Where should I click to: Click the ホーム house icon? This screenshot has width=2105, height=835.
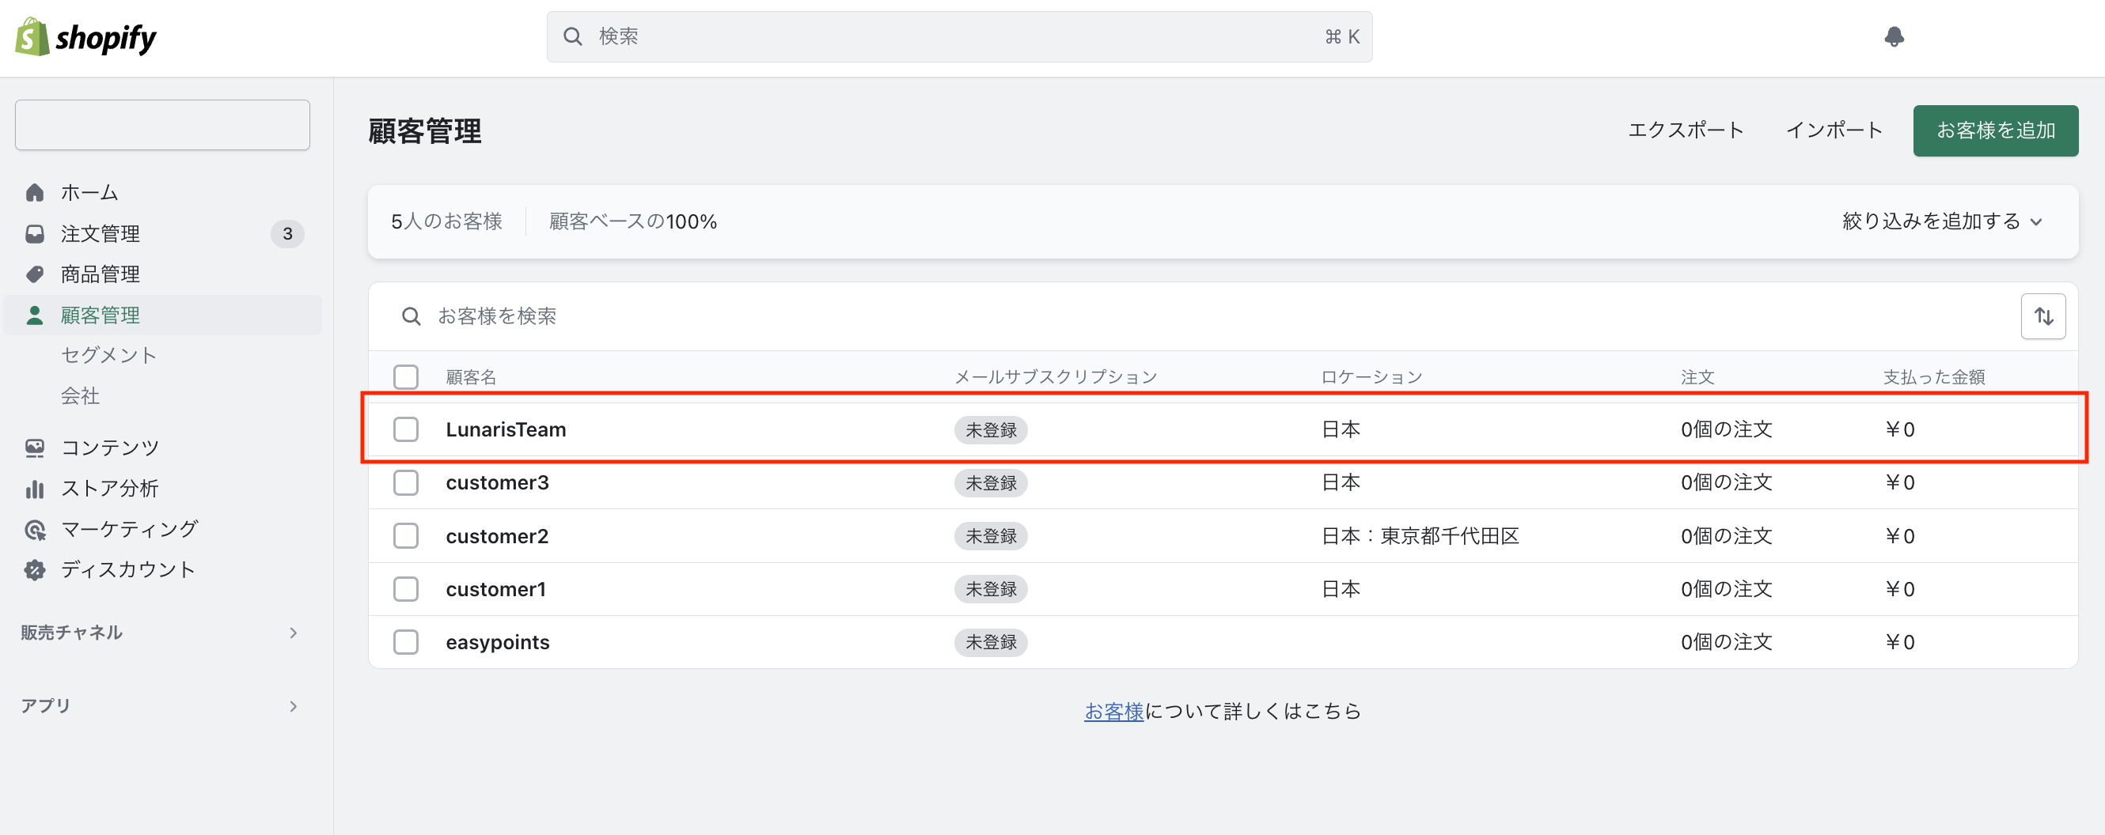pyautogui.click(x=34, y=193)
